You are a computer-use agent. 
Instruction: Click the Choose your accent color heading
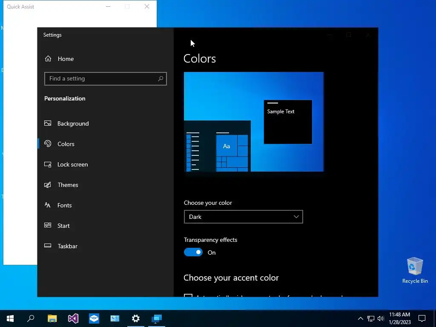click(231, 278)
